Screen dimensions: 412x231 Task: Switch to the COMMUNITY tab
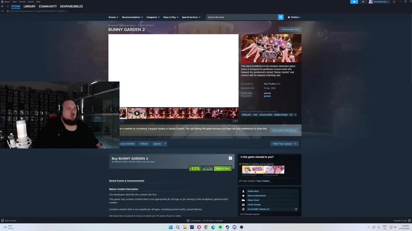point(48,6)
